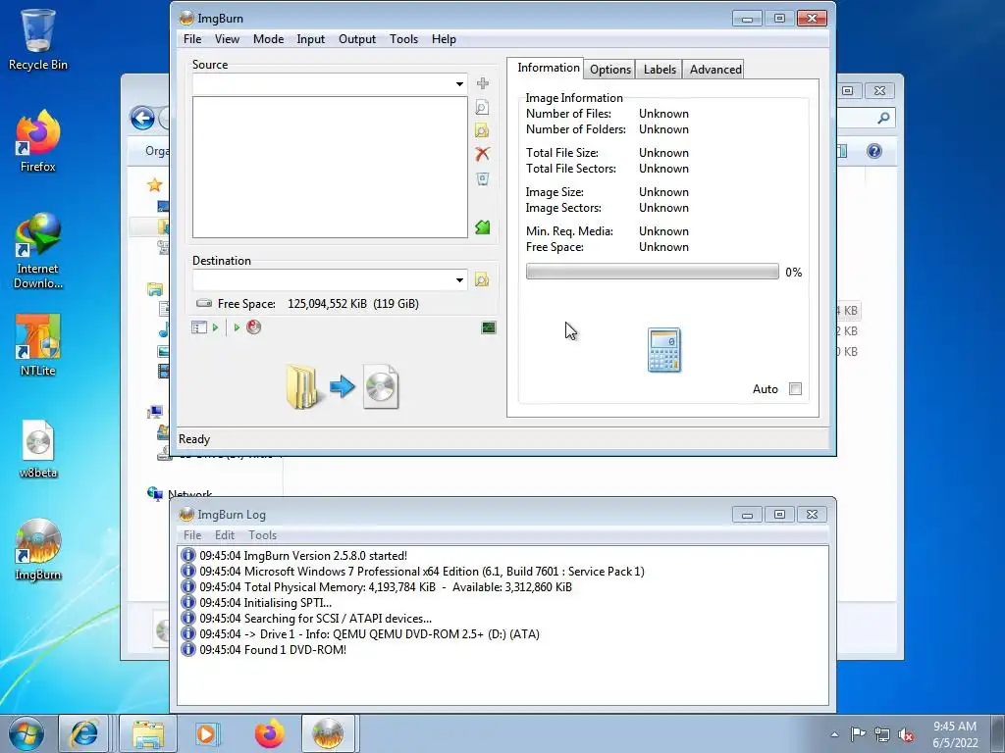Open the ImgBurn Tools menu

pos(403,39)
